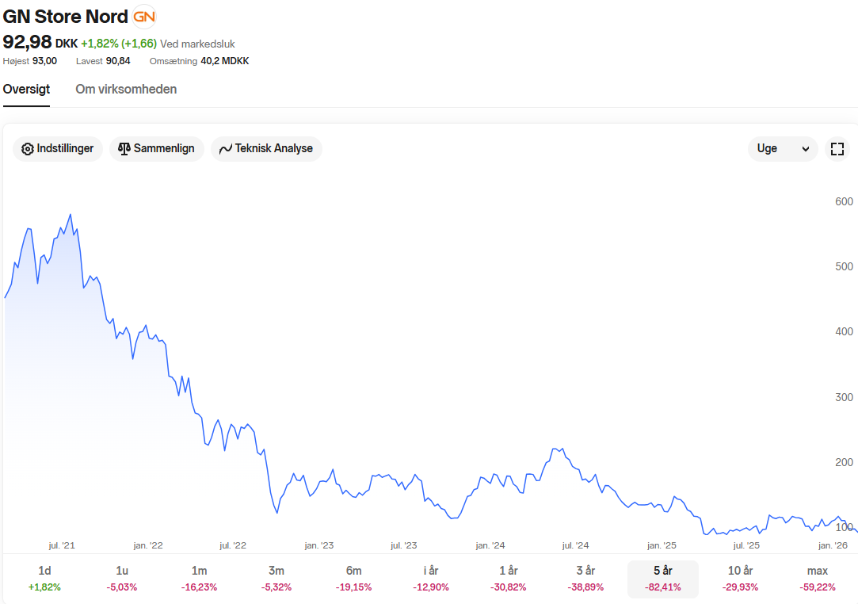Select the 1 år time range
858x604 pixels.
click(x=509, y=579)
